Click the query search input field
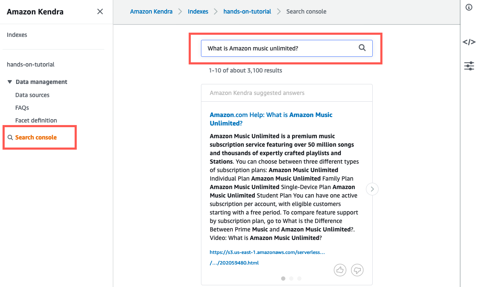Image resolution: width=477 pixels, height=287 pixels. (x=280, y=48)
